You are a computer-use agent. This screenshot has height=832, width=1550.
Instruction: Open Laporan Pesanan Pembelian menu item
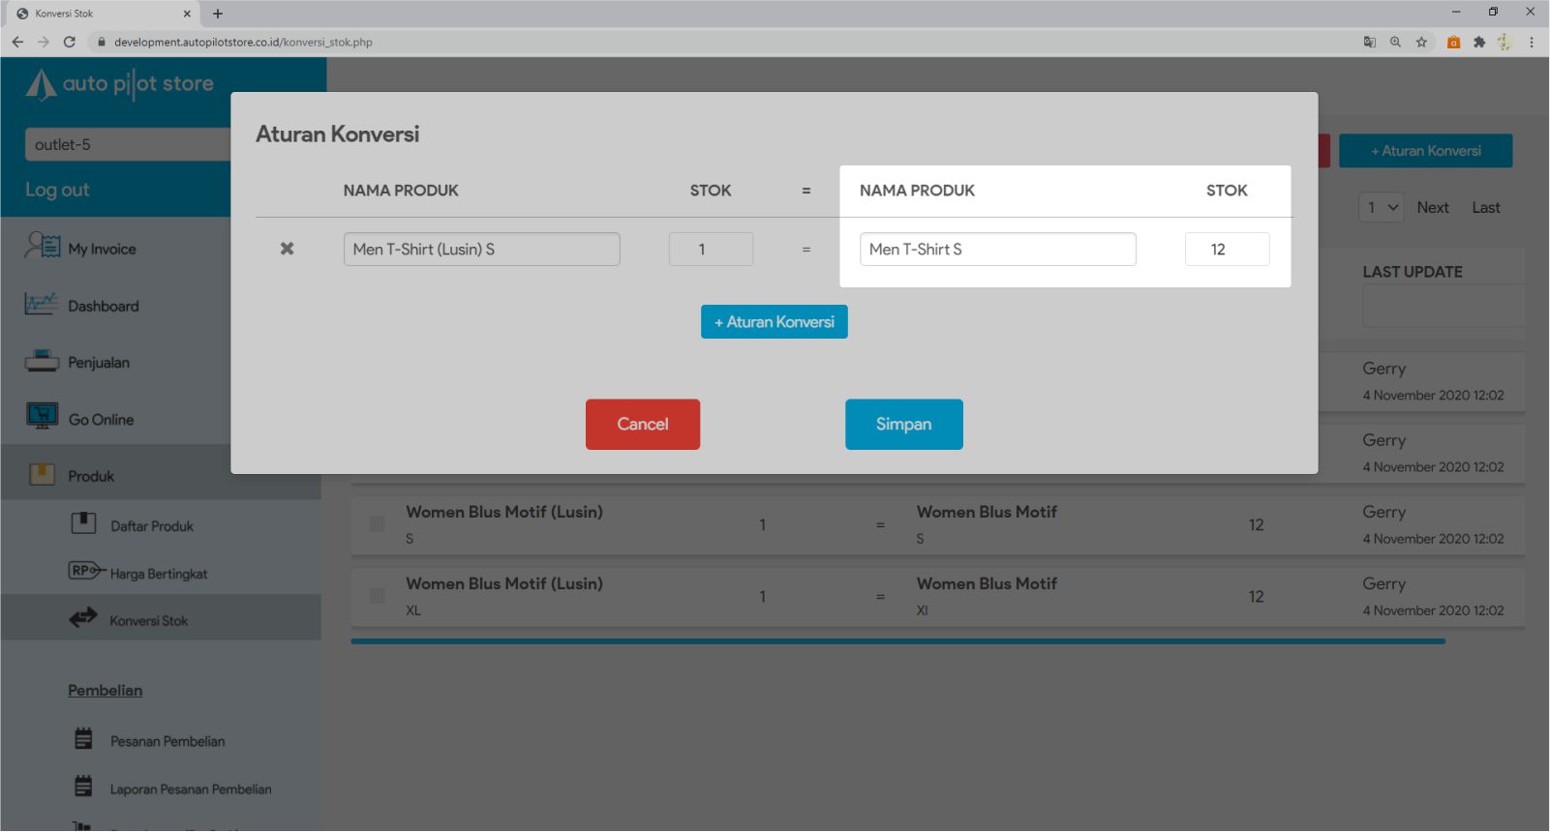190,789
